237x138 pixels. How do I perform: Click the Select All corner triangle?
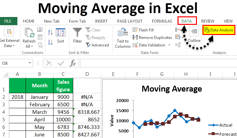click(x=6, y=75)
